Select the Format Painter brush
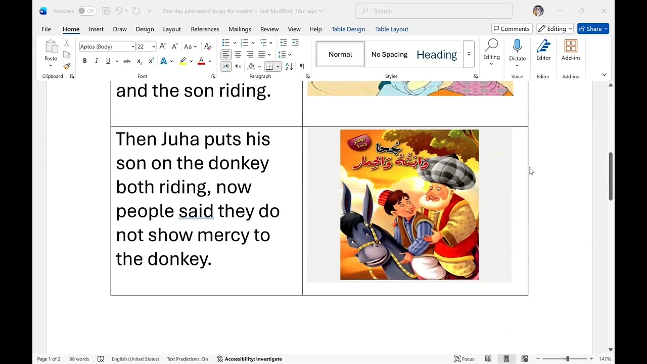Viewport: 647px width, 364px height. tap(67, 66)
